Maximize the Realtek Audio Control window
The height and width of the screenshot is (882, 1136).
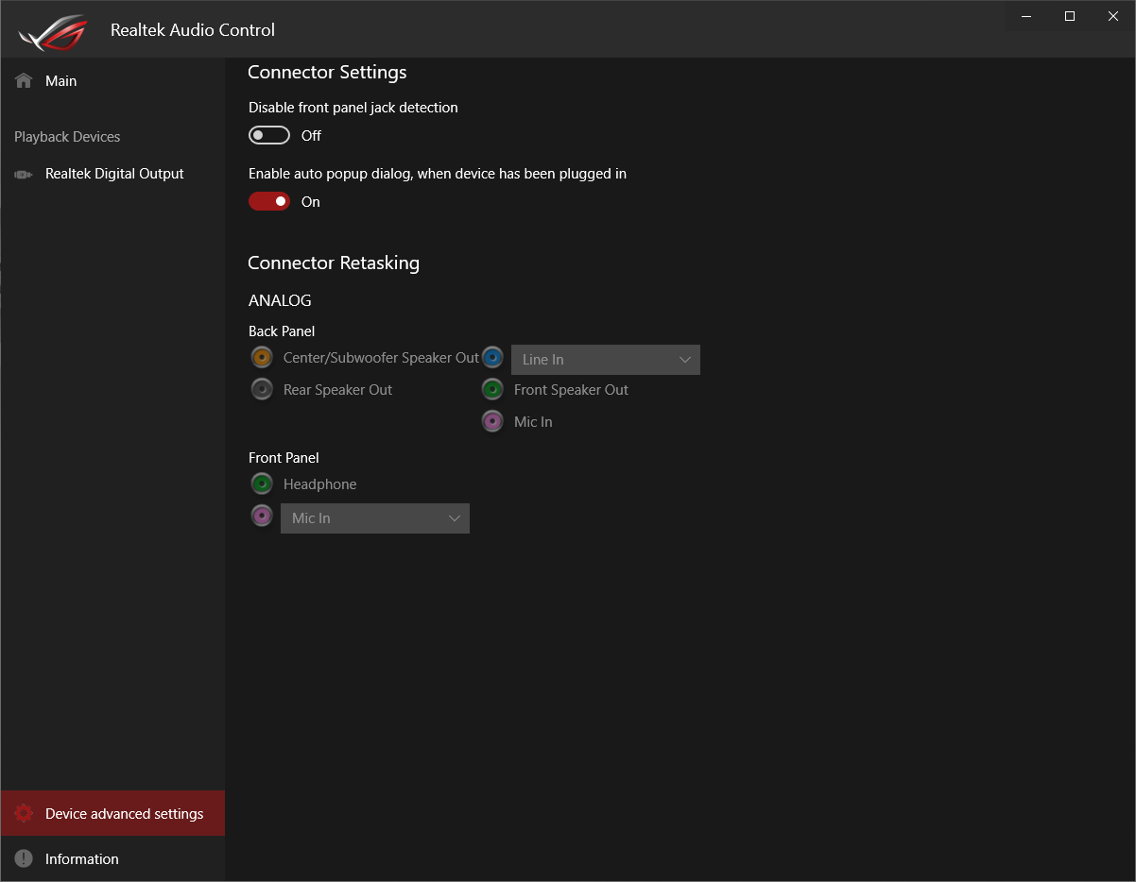[x=1070, y=16]
